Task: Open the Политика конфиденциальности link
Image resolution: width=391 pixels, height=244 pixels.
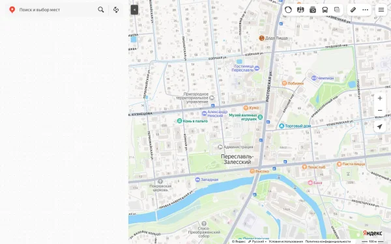Action: pyautogui.click(x=328, y=241)
